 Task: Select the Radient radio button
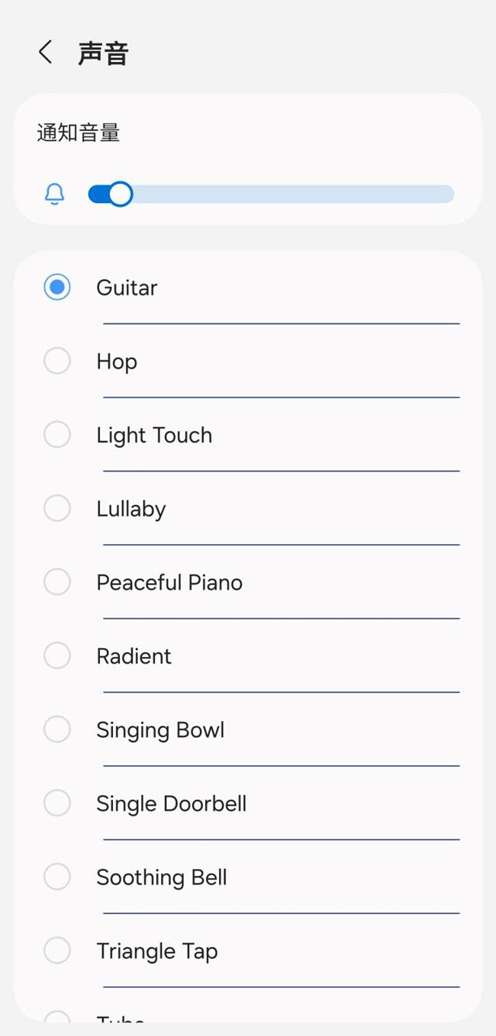(x=57, y=655)
